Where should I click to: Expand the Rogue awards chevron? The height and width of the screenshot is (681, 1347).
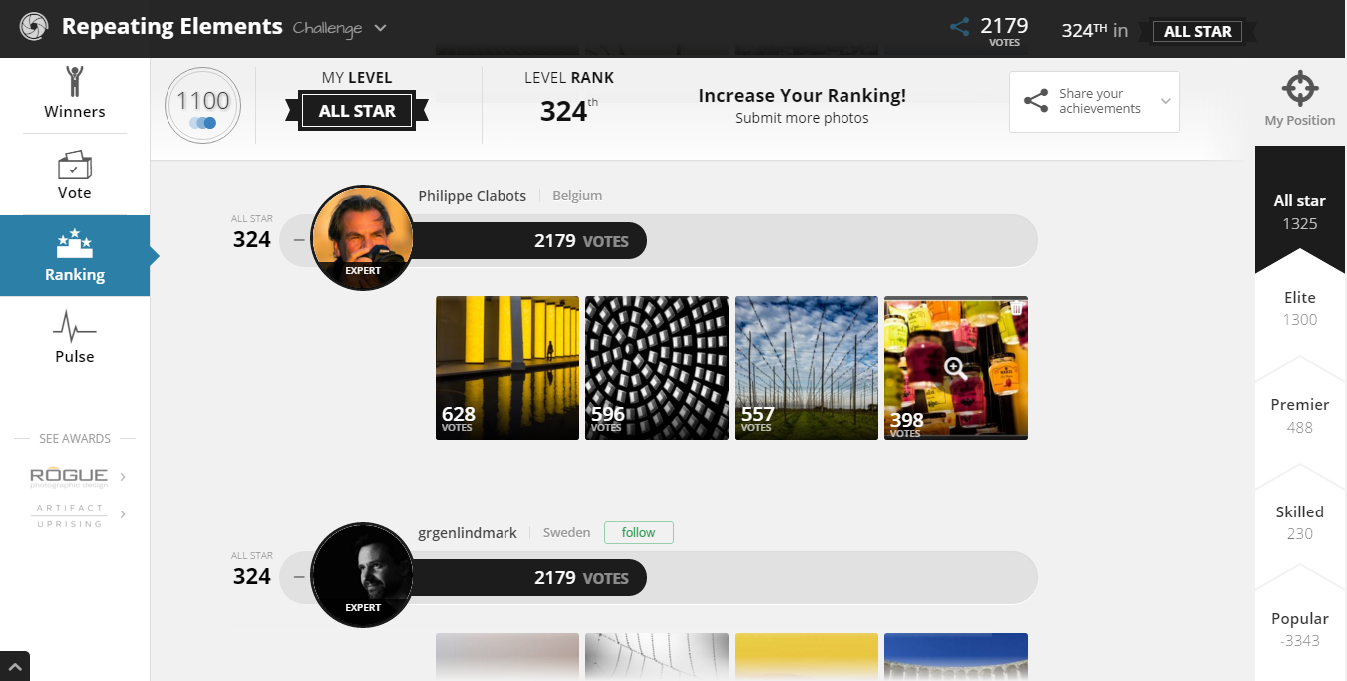123,477
